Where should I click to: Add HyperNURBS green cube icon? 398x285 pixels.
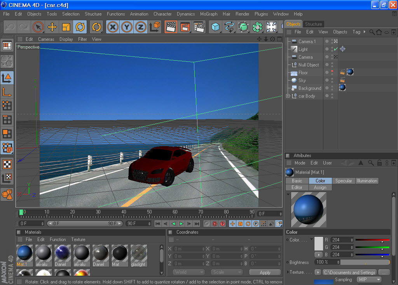243,27
